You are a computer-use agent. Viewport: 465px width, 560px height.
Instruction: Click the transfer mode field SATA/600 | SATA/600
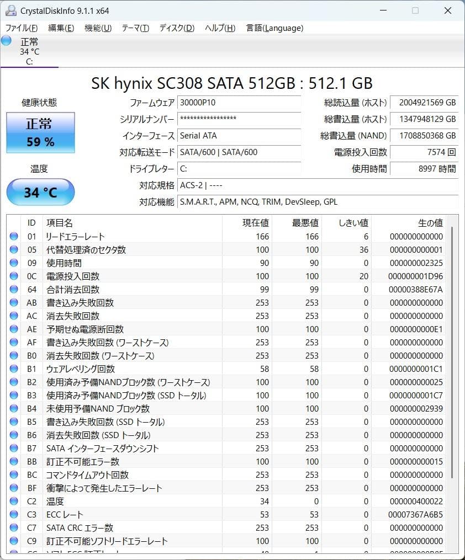tap(239, 152)
